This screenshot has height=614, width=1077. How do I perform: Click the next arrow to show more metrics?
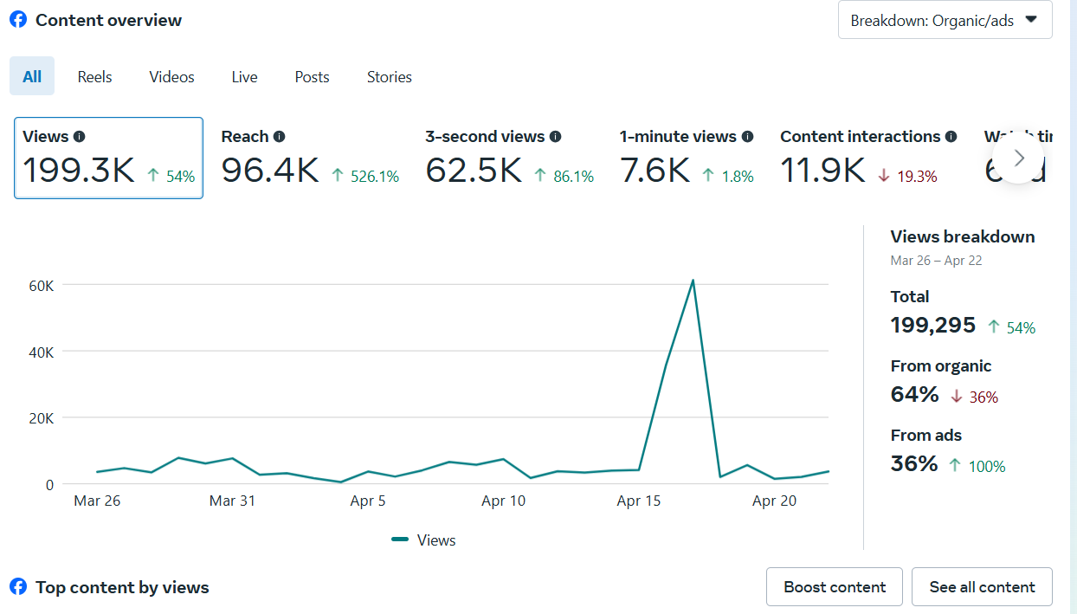[1018, 158]
